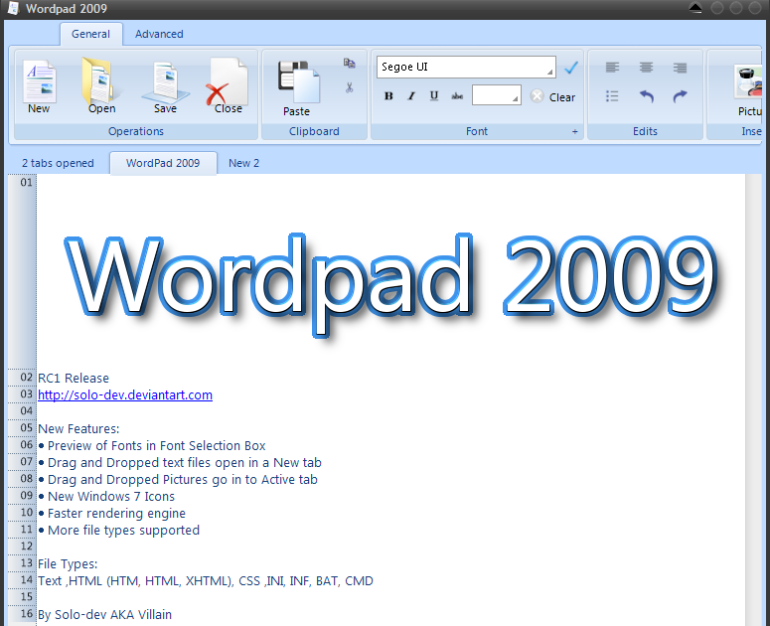Click the text 'New Features:'
The height and width of the screenshot is (626, 770).
pyautogui.click(x=78, y=428)
